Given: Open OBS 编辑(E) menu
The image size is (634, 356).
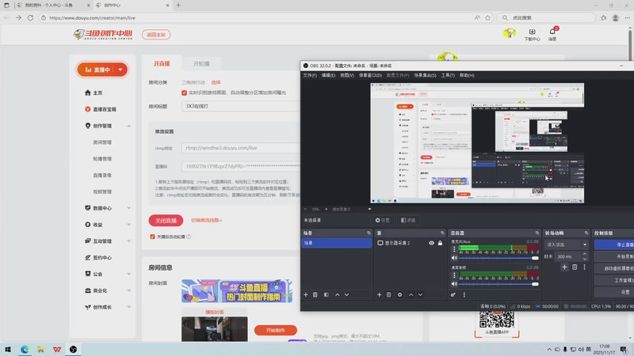Looking at the screenshot, I should (328, 75).
